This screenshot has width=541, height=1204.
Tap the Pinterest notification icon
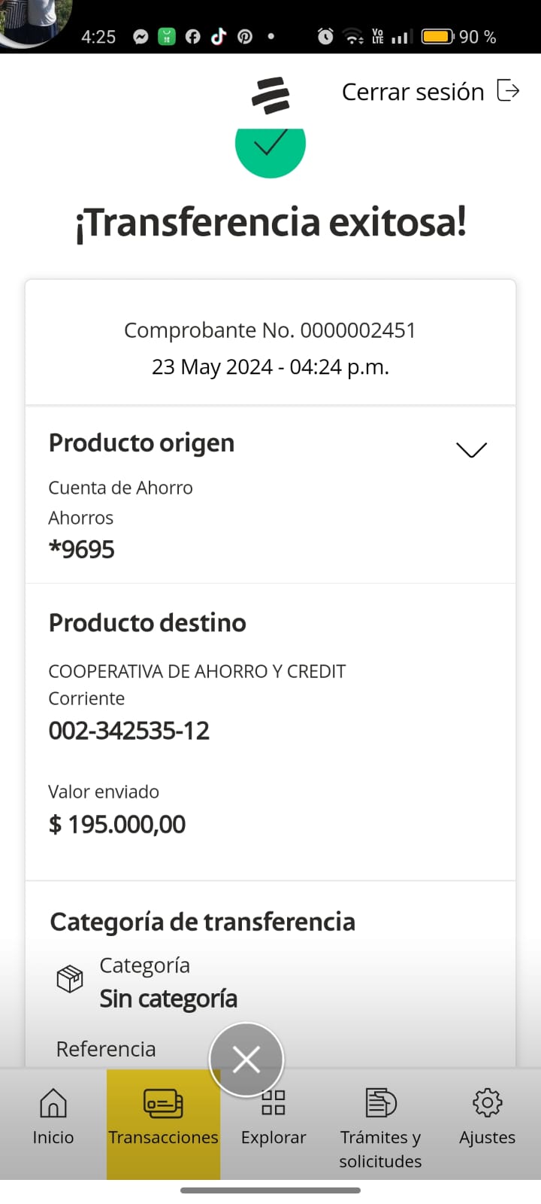point(245,36)
